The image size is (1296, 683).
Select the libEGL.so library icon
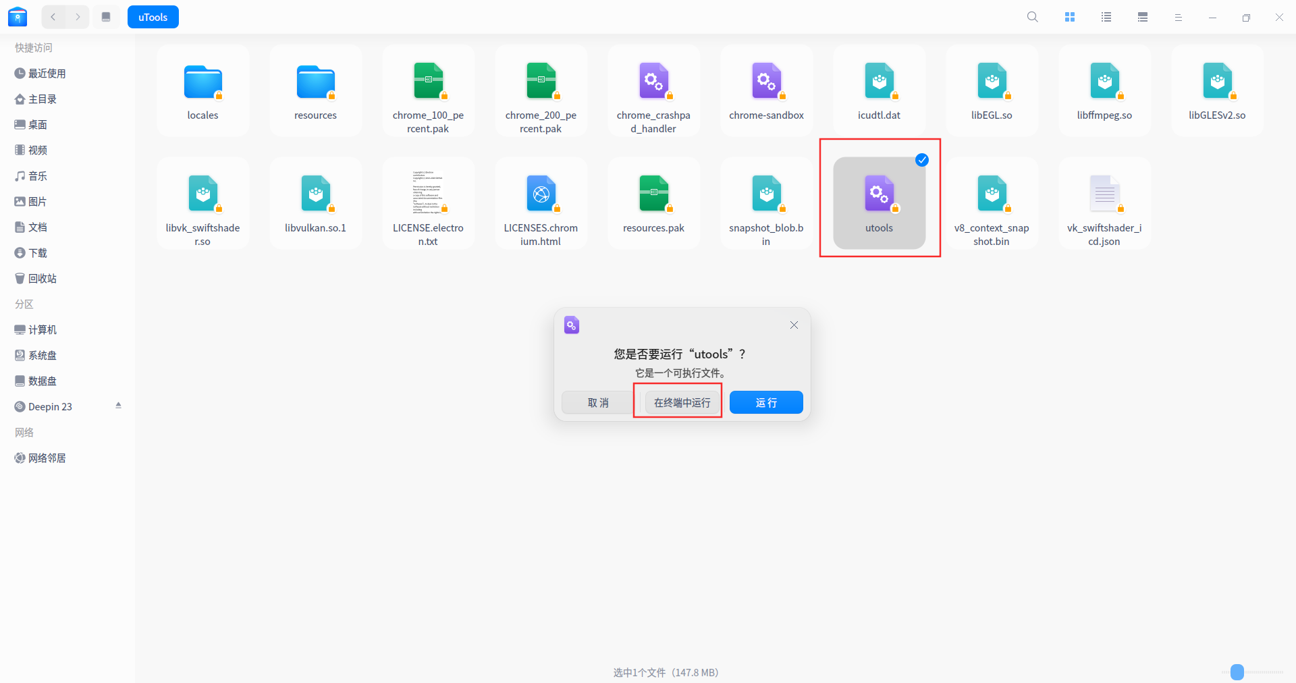992,81
